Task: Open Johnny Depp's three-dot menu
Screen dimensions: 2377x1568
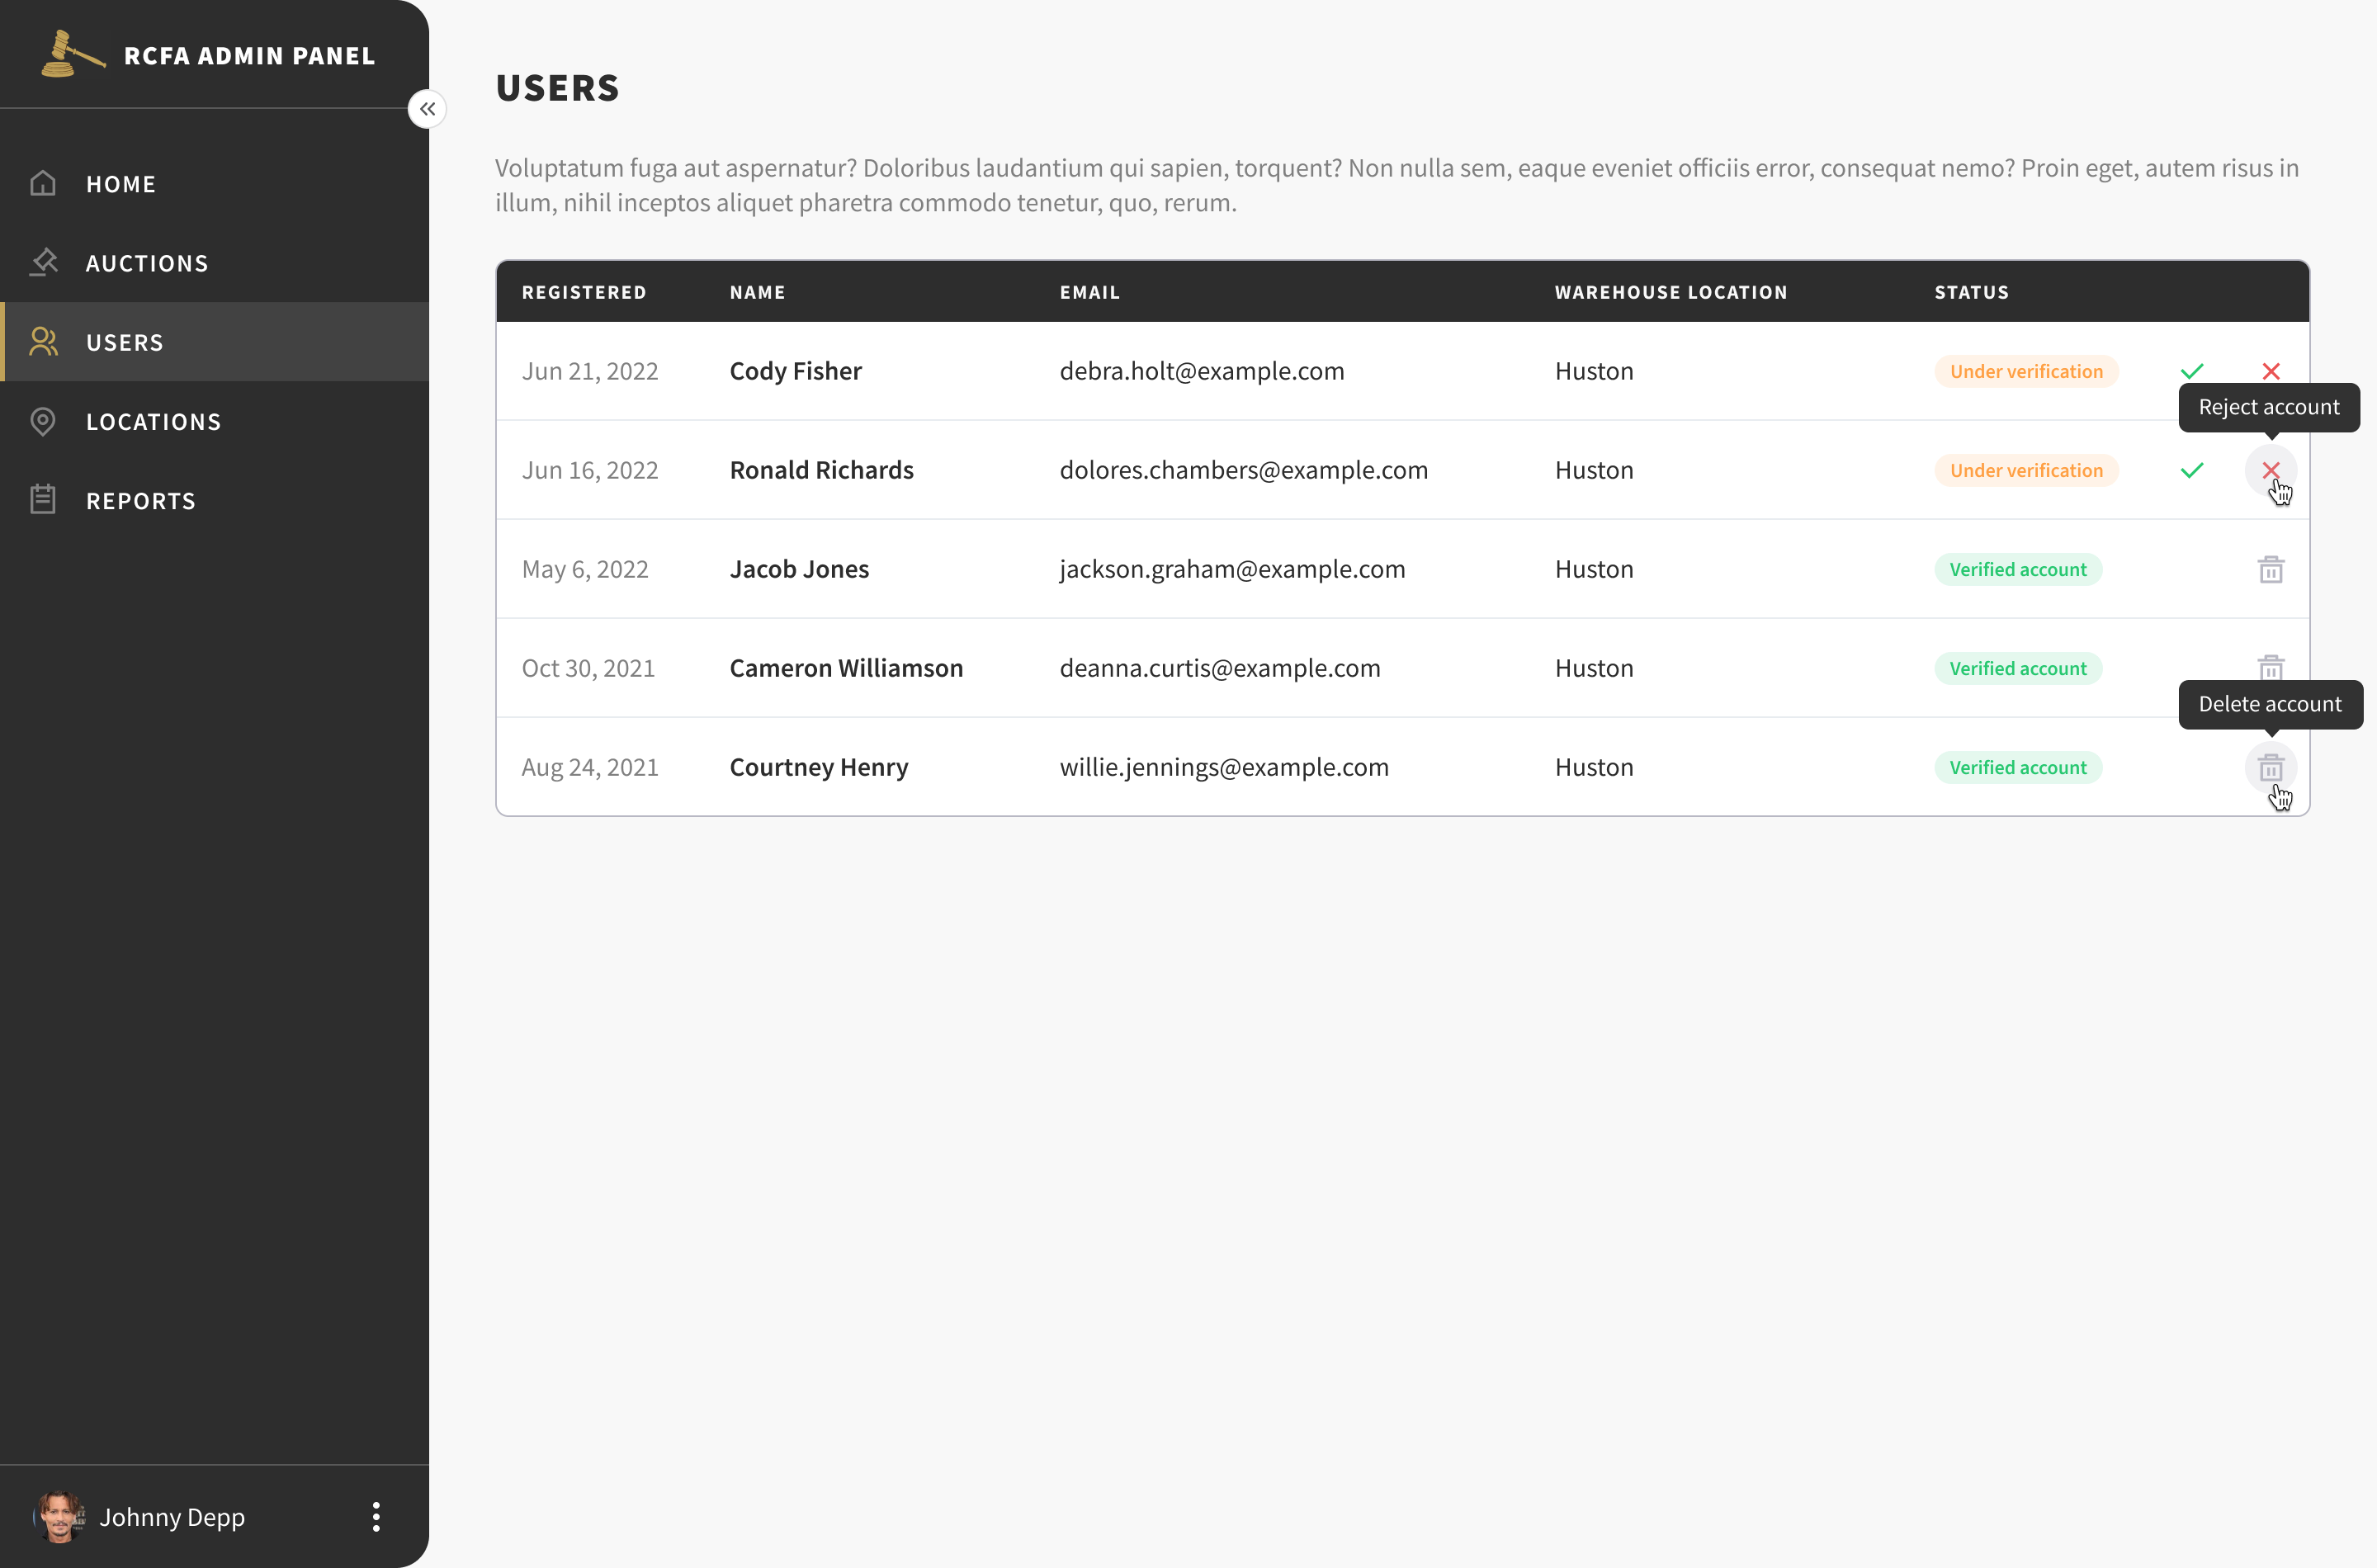Action: tap(376, 1516)
